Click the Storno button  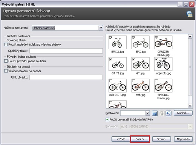click(x=161, y=139)
